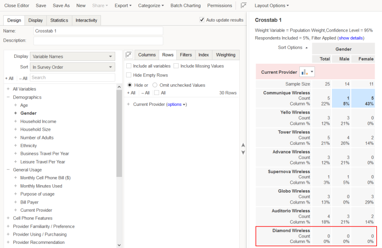Click the move-up arrow between panels

243,145
